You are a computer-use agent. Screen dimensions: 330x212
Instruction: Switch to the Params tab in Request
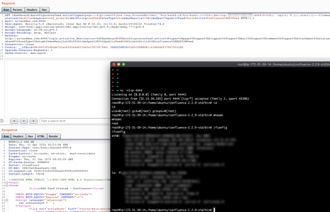coord(17,9)
